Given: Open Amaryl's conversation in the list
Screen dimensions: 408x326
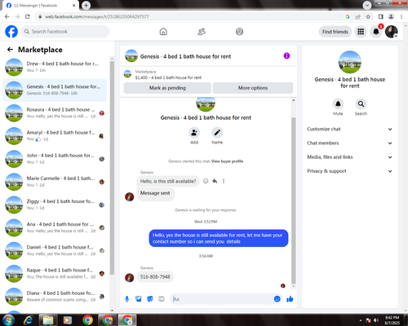Looking at the screenshot, I should tap(55, 136).
